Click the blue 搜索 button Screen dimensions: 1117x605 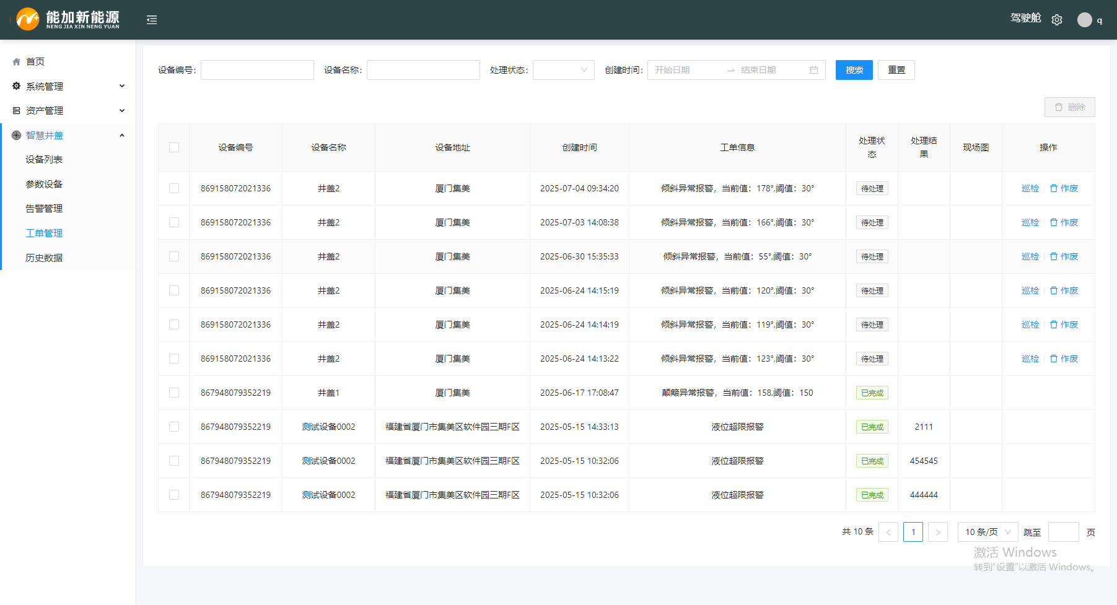coord(854,70)
